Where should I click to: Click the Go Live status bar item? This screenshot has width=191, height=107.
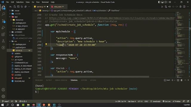tap(167, 101)
